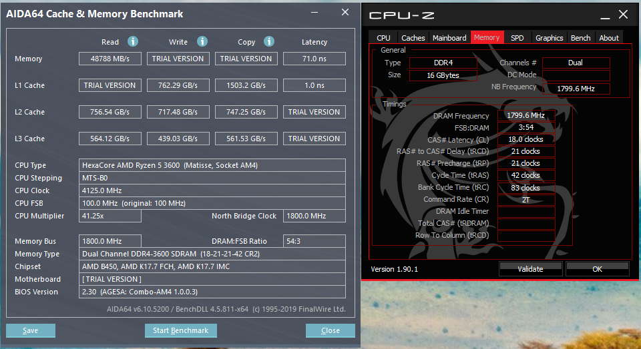The image size is (641, 349).
Task: Click the AIDA64 v6.10.5200 version footer text
Action: (226, 309)
